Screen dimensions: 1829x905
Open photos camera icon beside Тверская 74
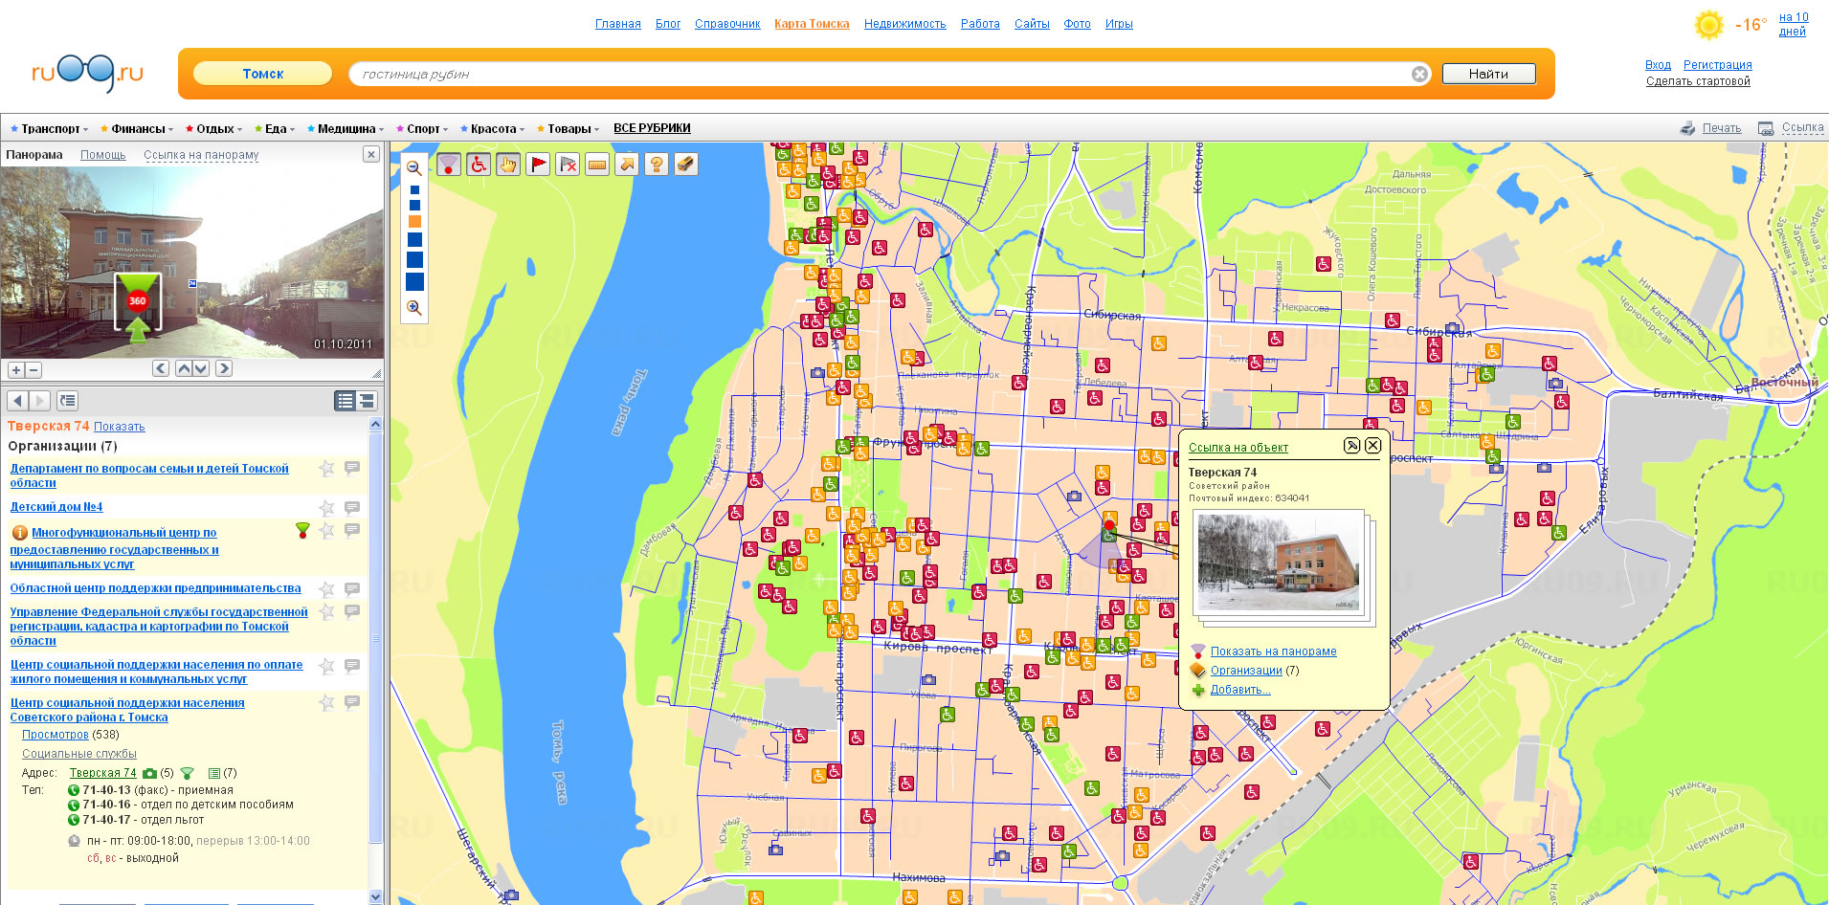[149, 773]
